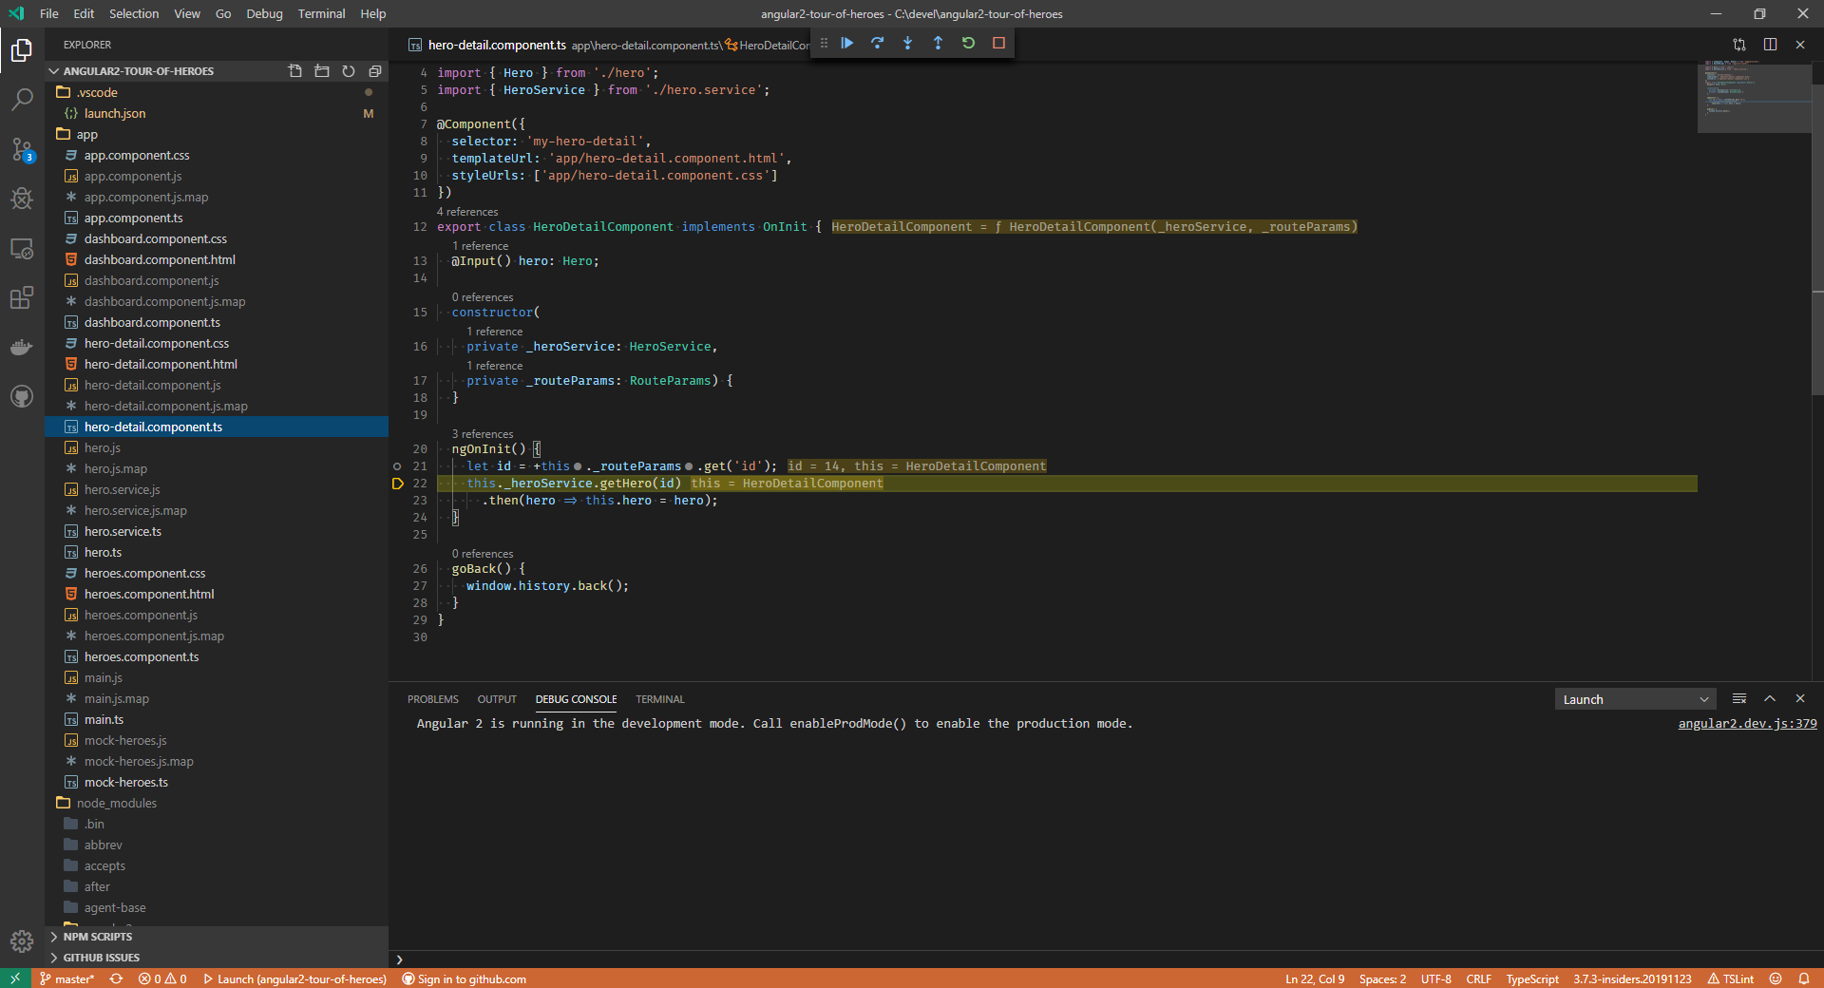Open the Source Control view

21,149
